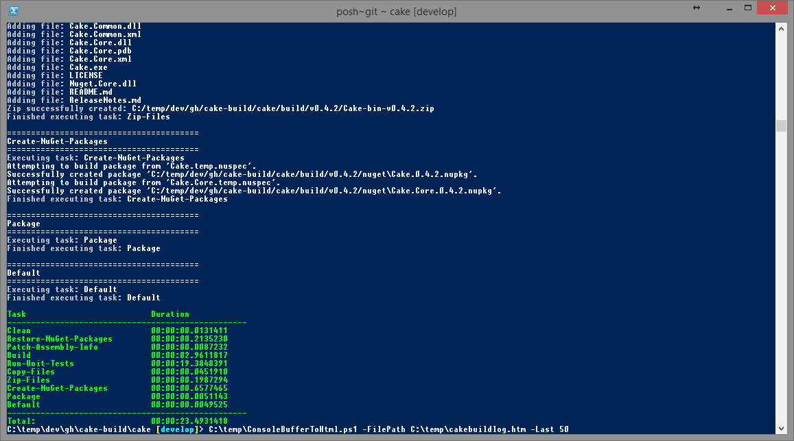The height and width of the screenshot is (441, 794).
Task: Click the Restore-NuGet-Packages summary row
Action: [117, 339]
